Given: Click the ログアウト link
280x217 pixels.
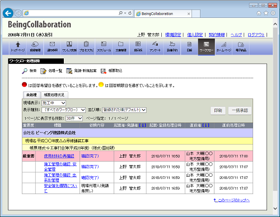Looking at the screenshot, I should [256, 35].
